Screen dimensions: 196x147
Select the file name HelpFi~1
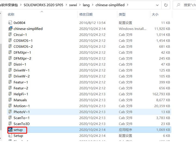click(21, 94)
